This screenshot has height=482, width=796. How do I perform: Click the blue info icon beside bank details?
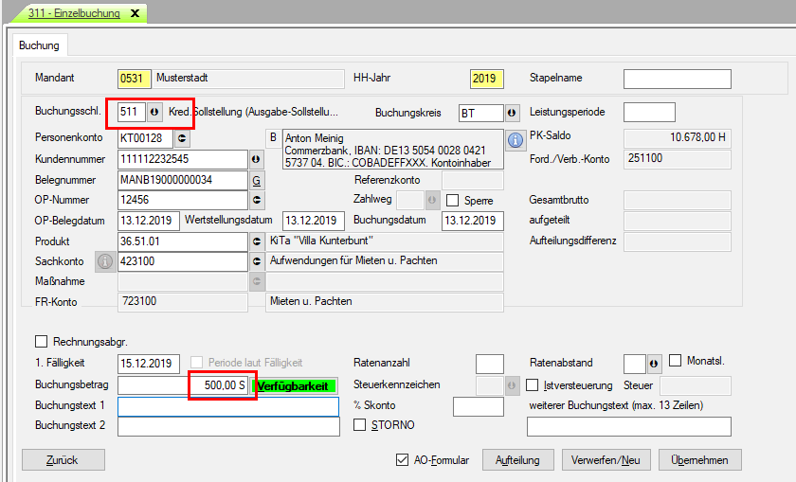pyautogui.click(x=516, y=140)
